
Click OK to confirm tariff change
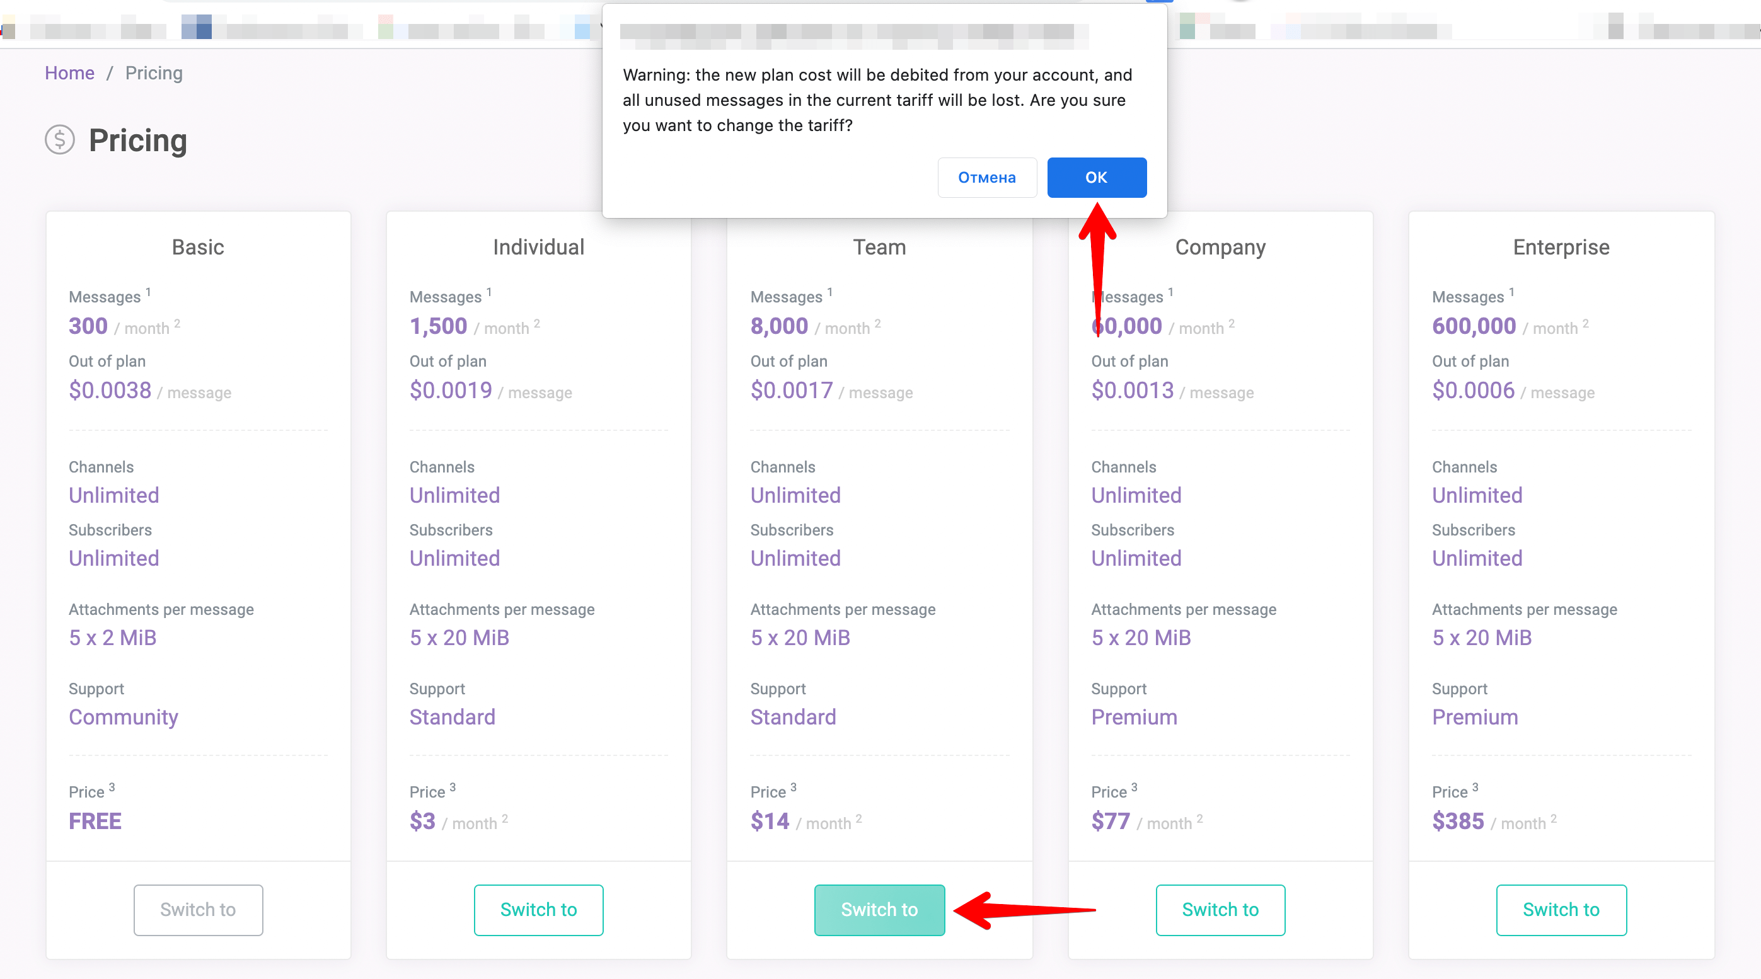1094,177
